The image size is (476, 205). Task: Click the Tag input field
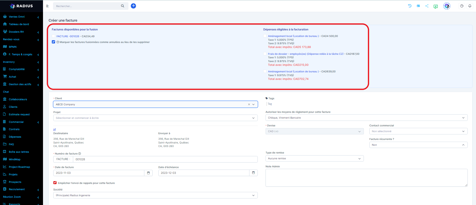tap(270, 104)
